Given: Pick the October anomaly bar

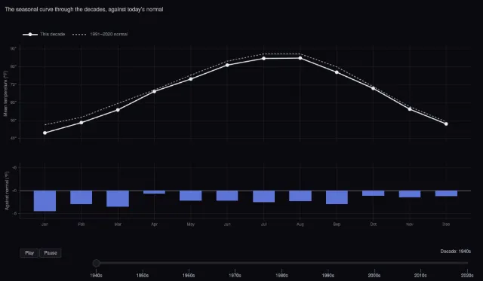Looking at the screenshot, I should click(x=374, y=193).
